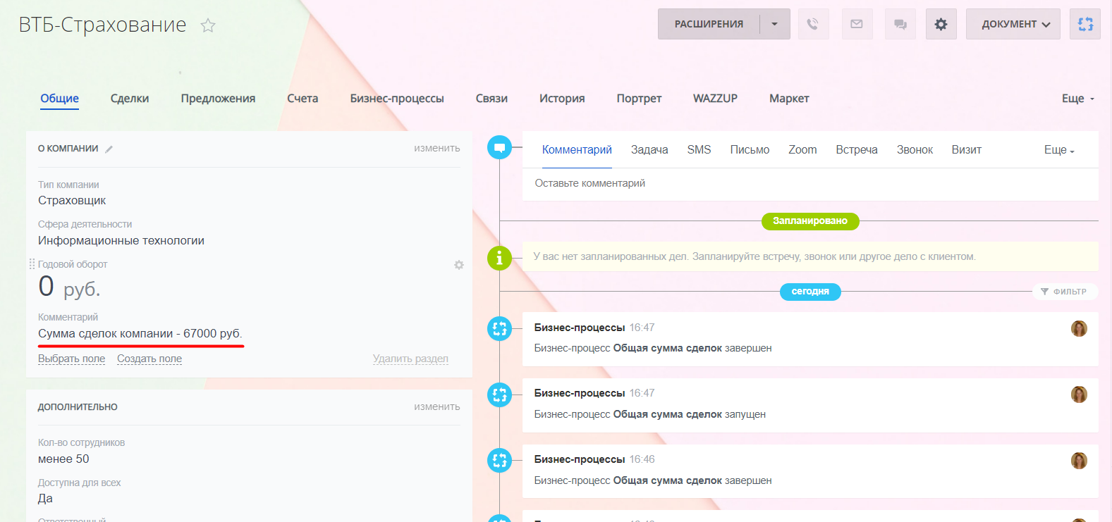This screenshot has width=1112, height=522.
Task: Open the Сделки tab
Action: (x=130, y=99)
